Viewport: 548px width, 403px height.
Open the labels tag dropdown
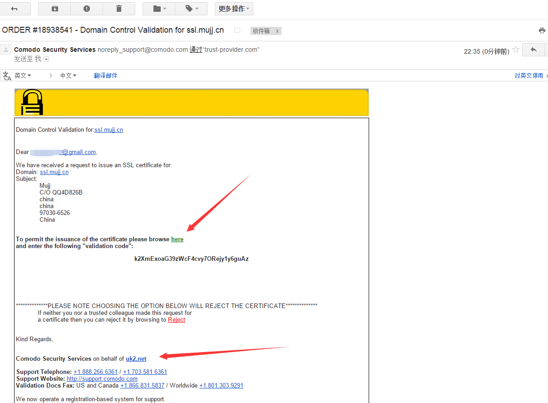pyautogui.click(x=192, y=9)
